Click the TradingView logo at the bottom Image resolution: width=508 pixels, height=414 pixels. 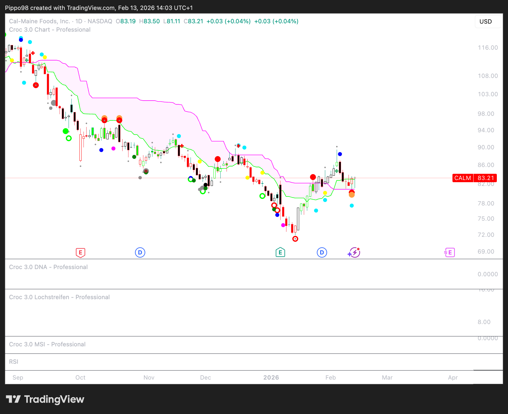(45, 399)
